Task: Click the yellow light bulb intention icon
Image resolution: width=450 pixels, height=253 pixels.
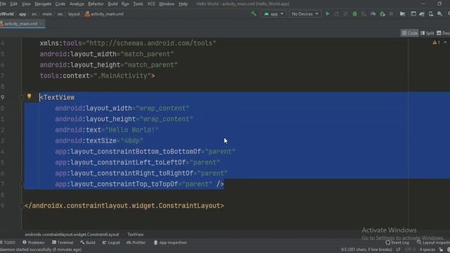Action: point(30,96)
